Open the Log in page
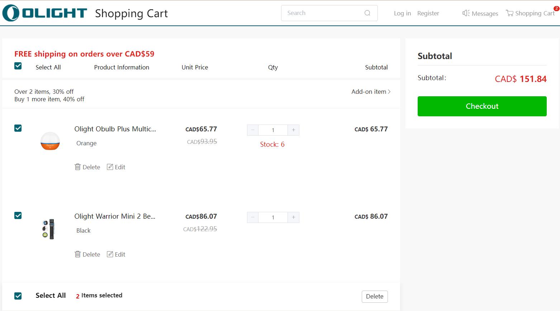This screenshot has height=311, width=560. (402, 13)
